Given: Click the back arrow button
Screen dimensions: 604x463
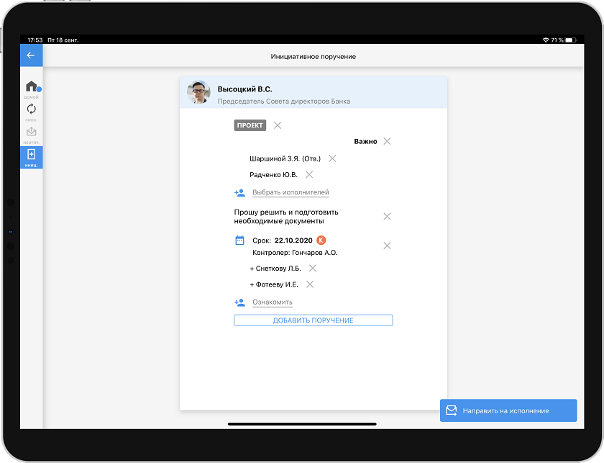Looking at the screenshot, I should click(x=31, y=55).
